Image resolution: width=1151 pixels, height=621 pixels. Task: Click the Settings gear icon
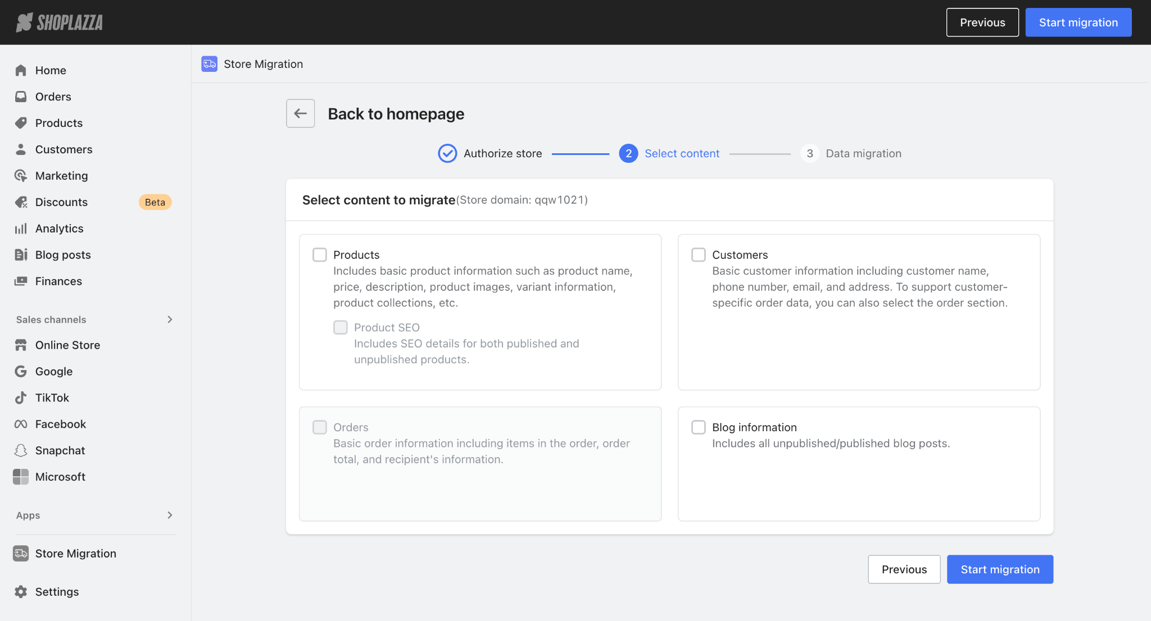coord(21,592)
